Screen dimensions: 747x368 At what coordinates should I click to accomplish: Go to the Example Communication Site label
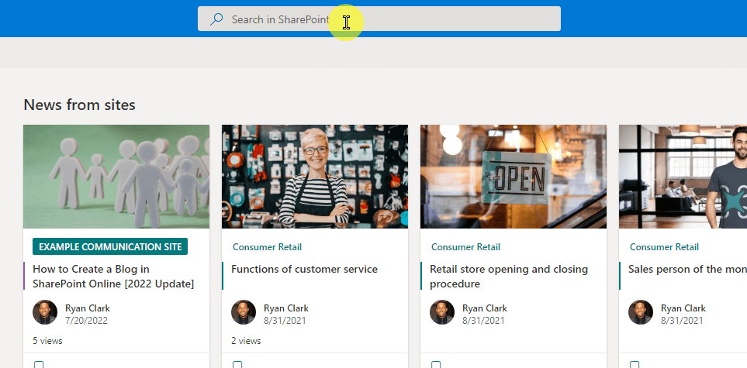(110, 246)
